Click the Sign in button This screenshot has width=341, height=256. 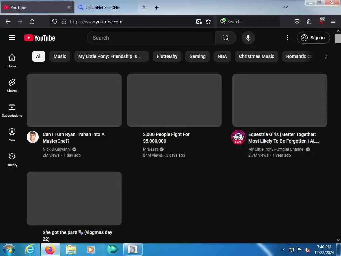tap(313, 38)
